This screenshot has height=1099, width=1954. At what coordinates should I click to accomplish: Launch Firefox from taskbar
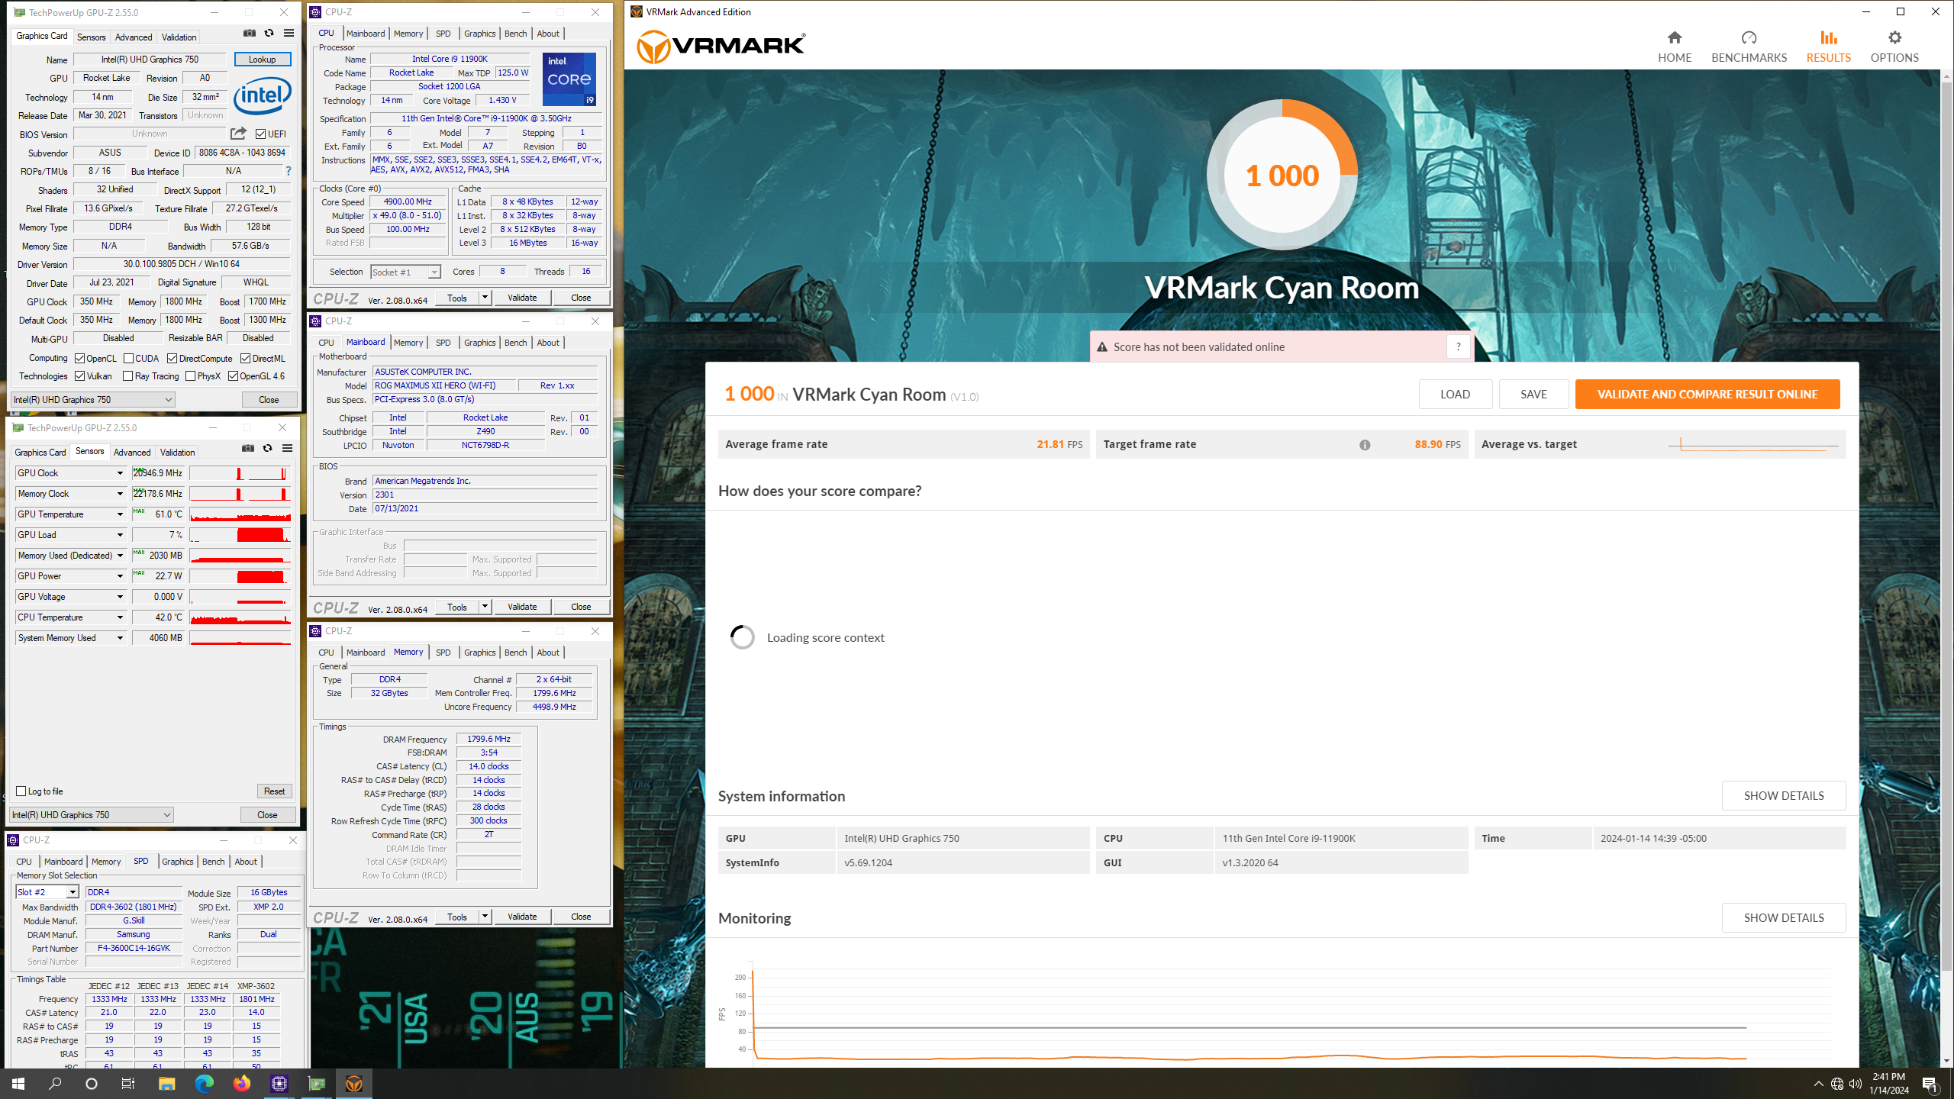click(x=241, y=1084)
